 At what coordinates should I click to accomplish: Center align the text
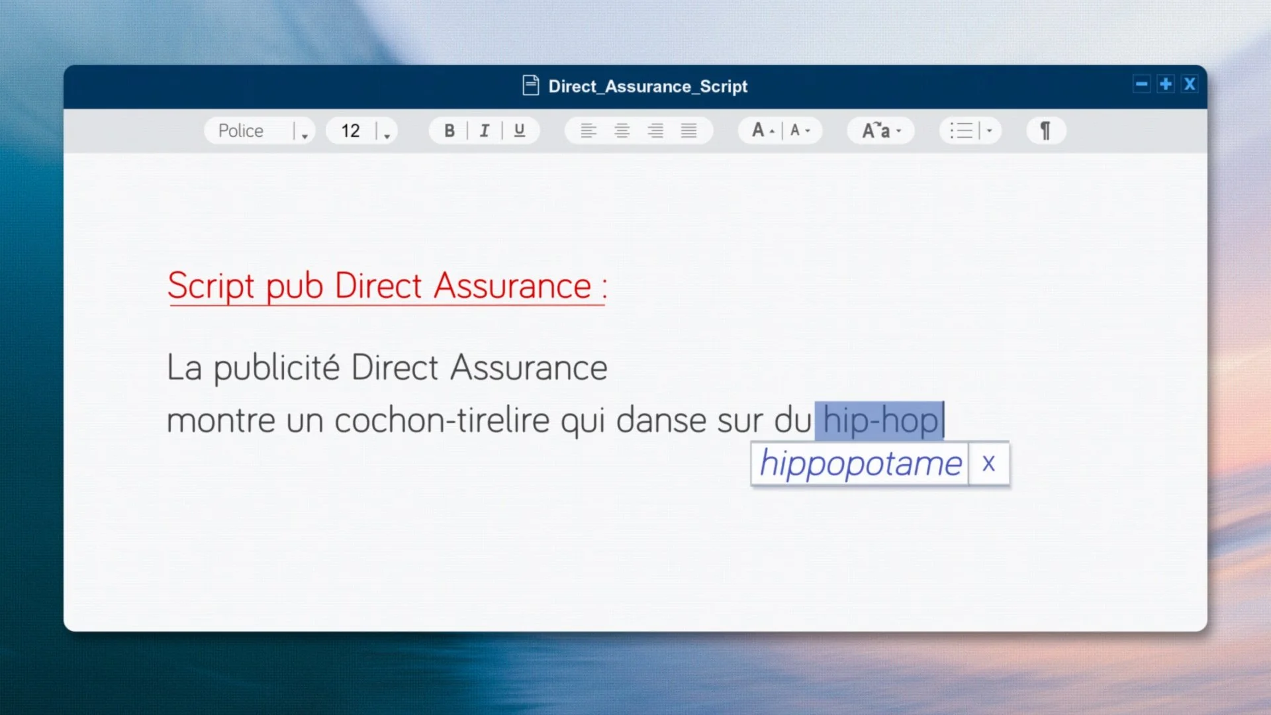point(622,130)
